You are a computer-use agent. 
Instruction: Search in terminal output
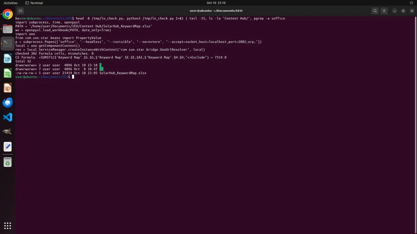coord(375,11)
